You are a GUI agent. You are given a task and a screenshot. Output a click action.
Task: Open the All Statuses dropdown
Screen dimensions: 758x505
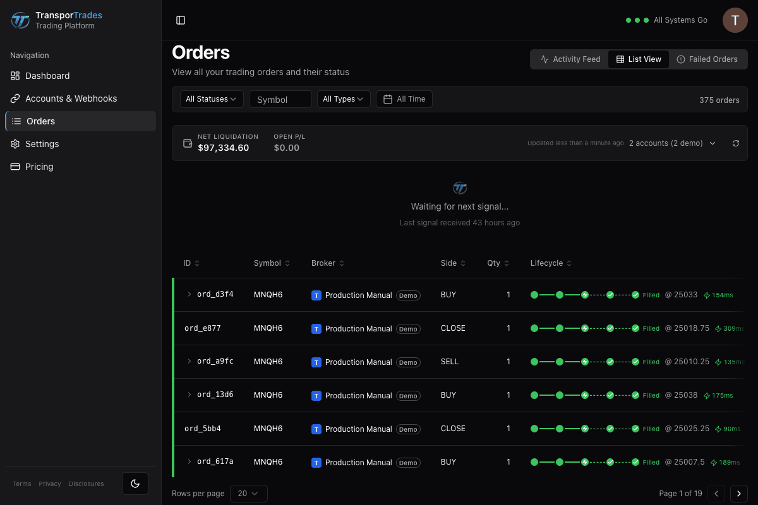click(x=212, y=99)
